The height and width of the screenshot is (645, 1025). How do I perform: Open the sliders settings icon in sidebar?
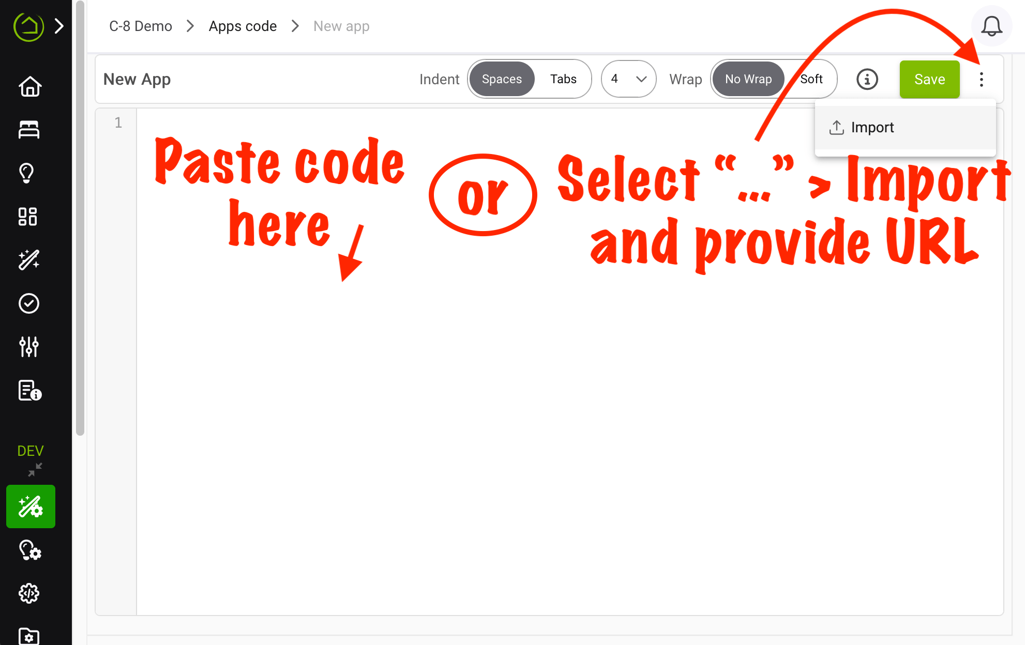tap(29, 347)
